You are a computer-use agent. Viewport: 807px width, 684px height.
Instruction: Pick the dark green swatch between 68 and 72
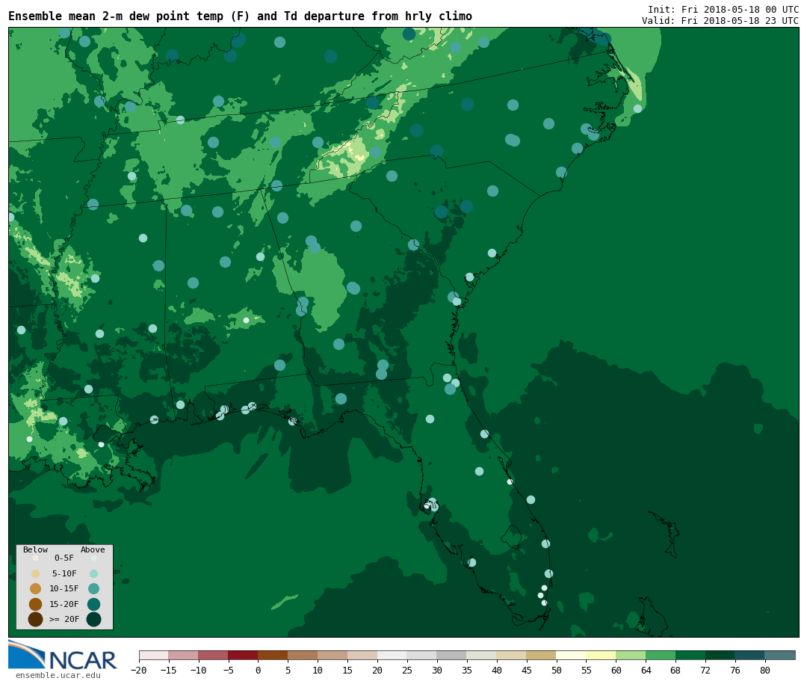tap(691, 655)
